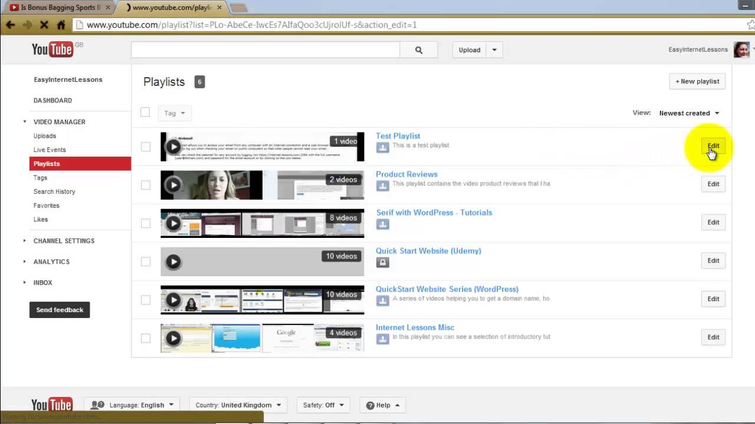Check QuickStart Website Series (WordPress) checkbox

[146, 300]
